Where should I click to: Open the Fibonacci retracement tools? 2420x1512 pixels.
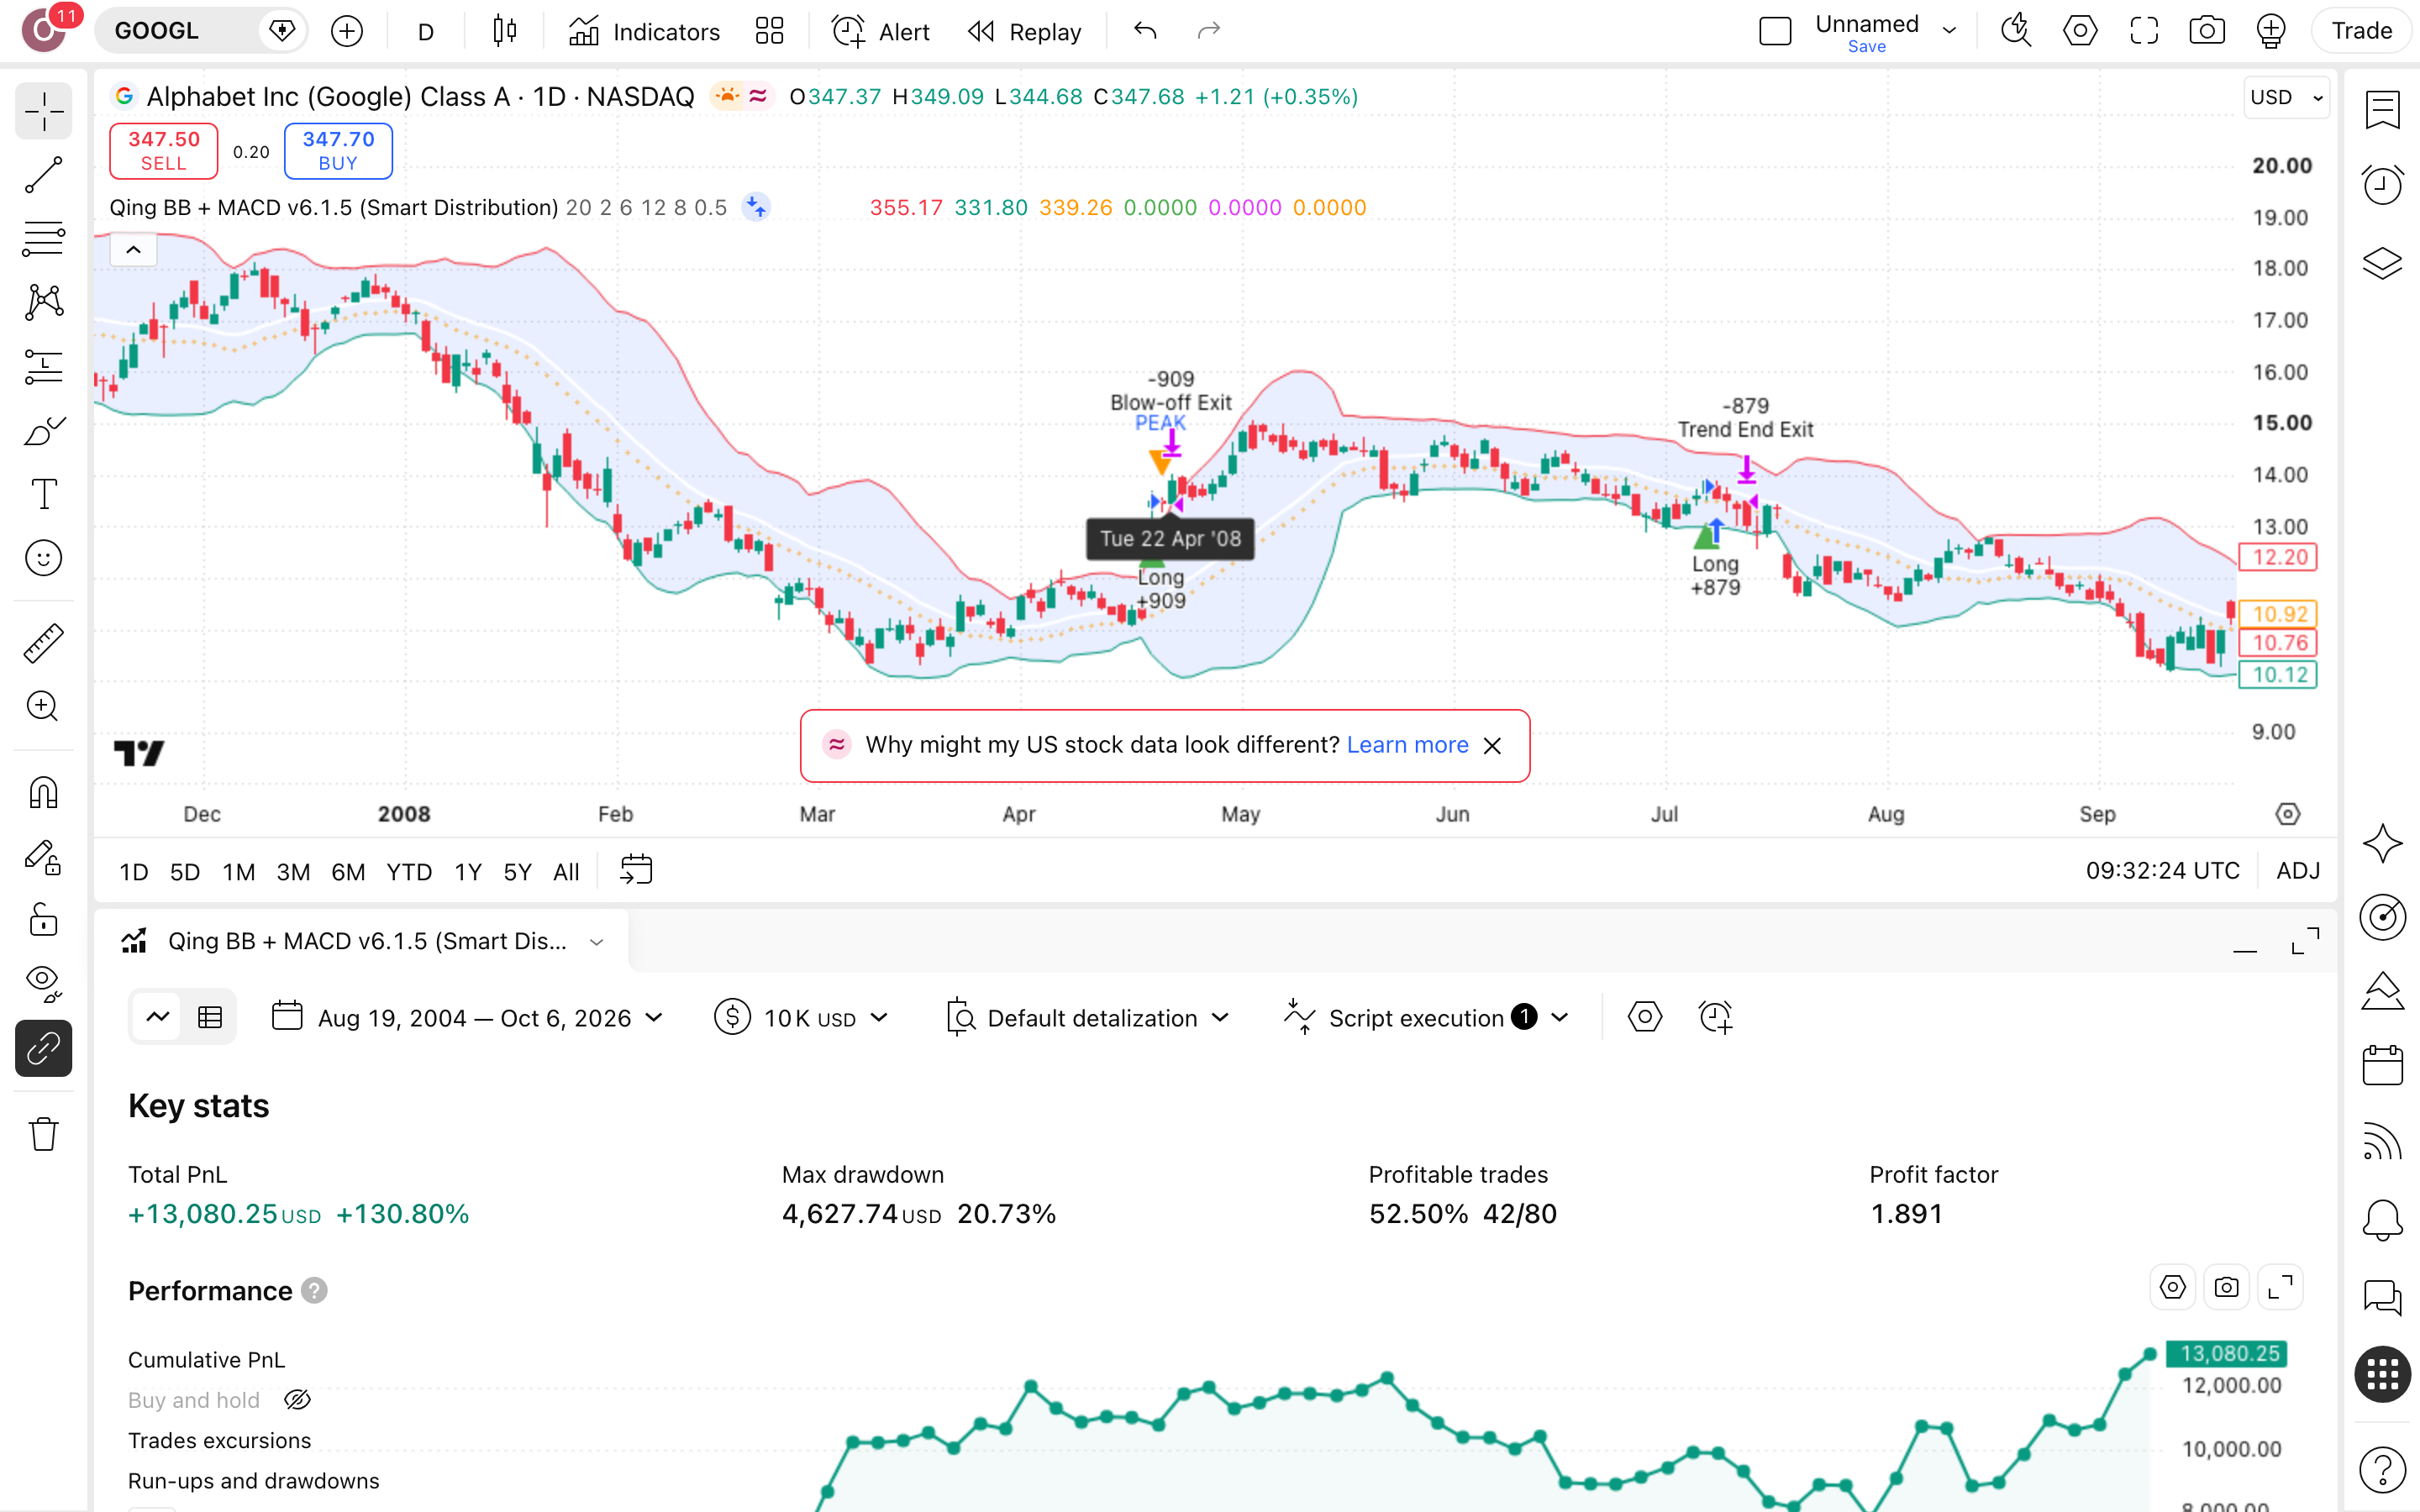(43, 239)
